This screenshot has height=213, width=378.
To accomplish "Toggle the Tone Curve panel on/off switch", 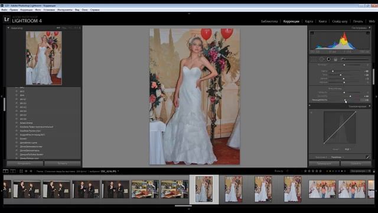I will point(309,106).
